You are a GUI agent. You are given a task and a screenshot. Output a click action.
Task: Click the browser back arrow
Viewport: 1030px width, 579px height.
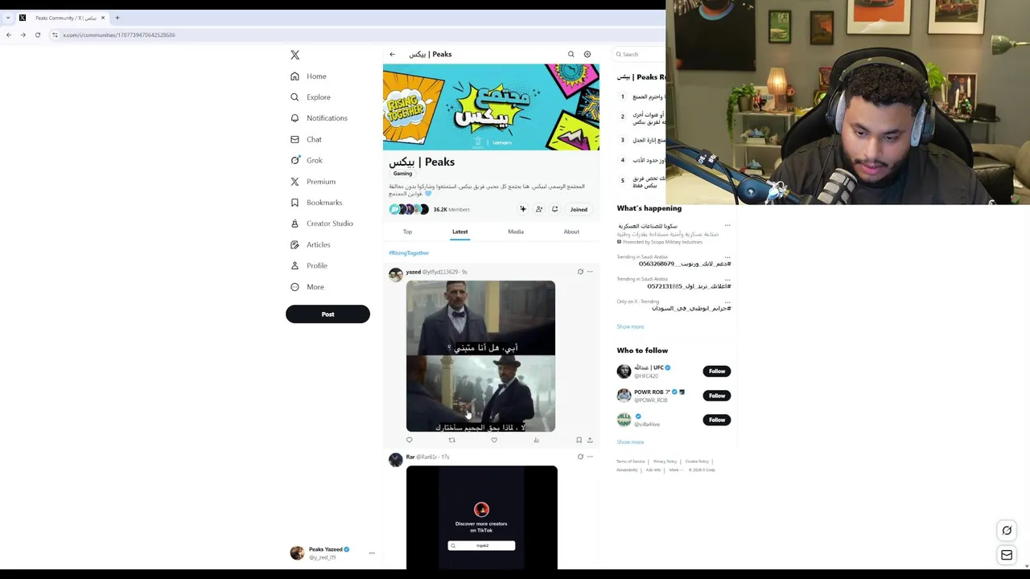9,35
